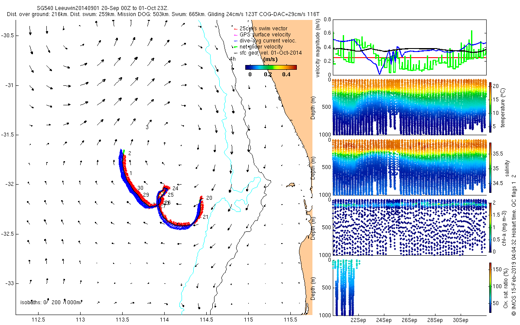Click the velocity magnitude (m/s) axis label
This screenshot has height=325, width=520.
click(318, 48)
